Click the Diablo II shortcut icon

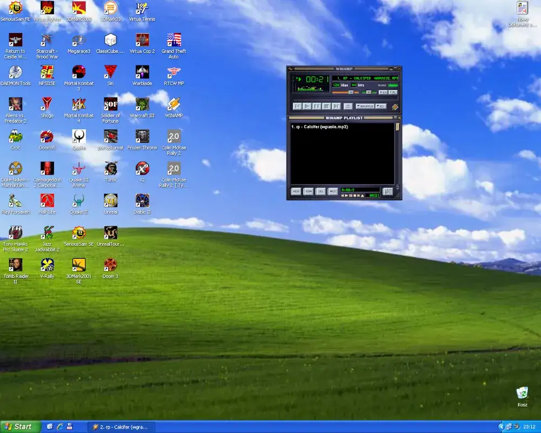pos(142,201)
